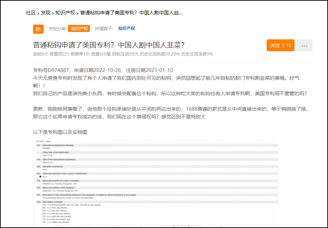The image size is (328, 228).
Task: Click the black dot beside 08-11
Action: click(40, 176)
